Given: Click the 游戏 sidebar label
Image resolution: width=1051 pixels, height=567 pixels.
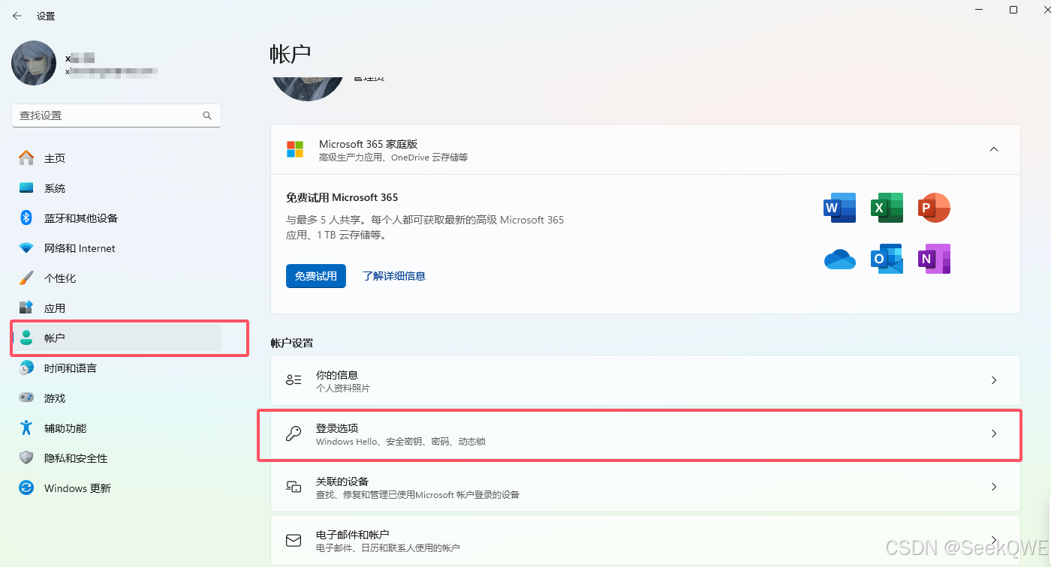Looking at the screenshot, I should tap(55, 397).
